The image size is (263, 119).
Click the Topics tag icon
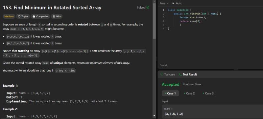(x=19, y=16)
